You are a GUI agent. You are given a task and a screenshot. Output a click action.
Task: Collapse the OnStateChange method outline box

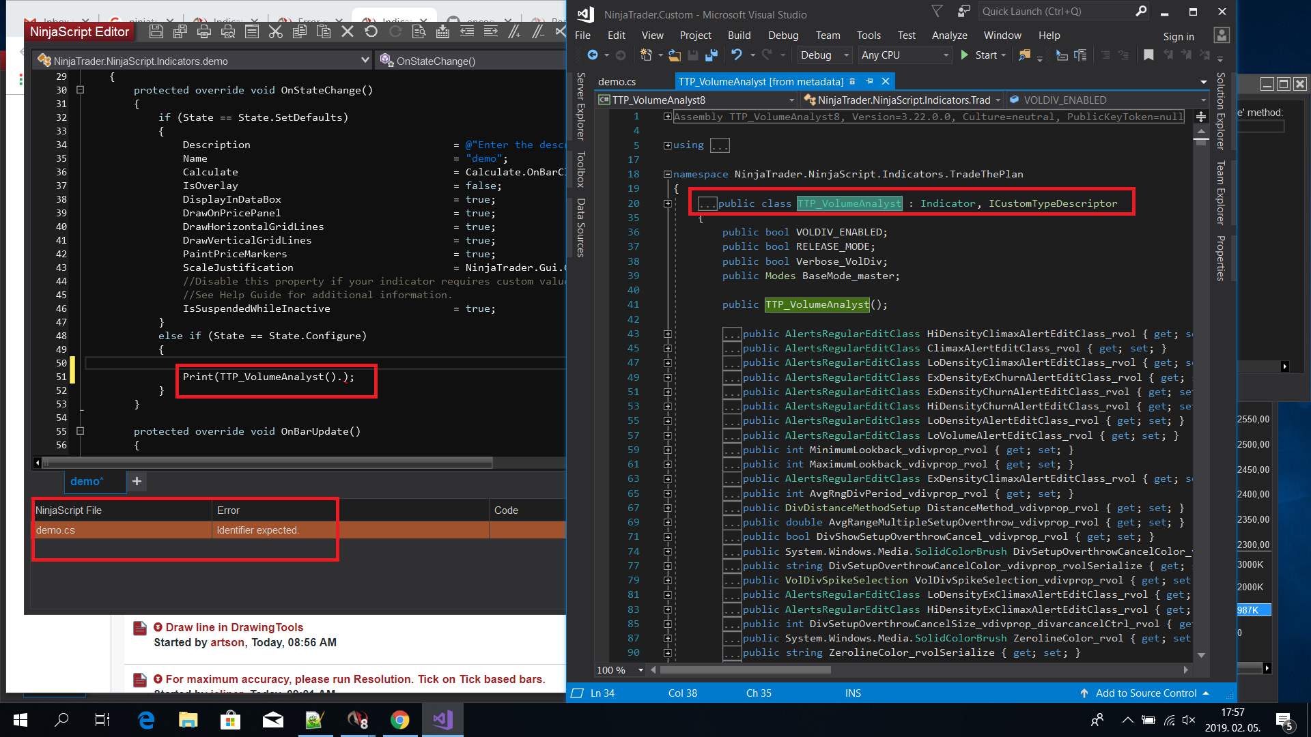coord(80,90)
